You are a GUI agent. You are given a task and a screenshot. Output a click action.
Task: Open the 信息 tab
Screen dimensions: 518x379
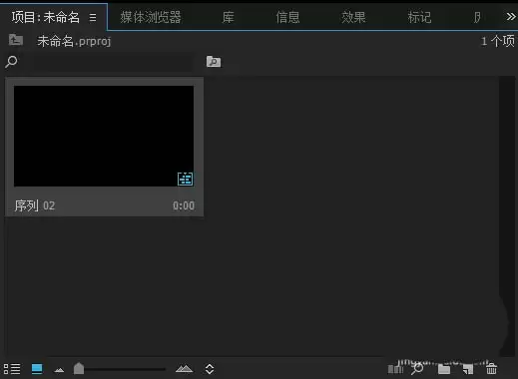tap(287, 17)
